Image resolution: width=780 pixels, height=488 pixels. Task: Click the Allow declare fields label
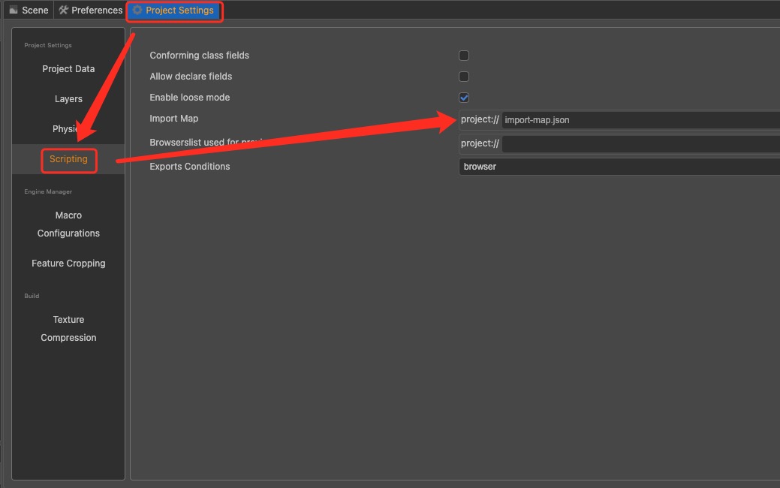[x=191, y=76]
